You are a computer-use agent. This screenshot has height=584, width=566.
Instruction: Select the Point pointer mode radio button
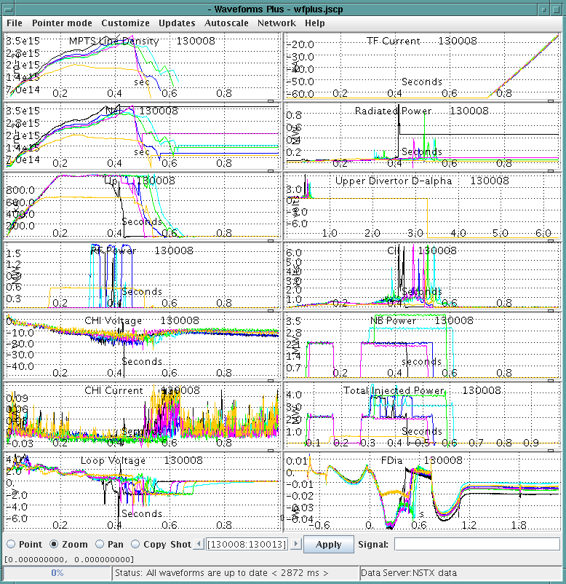pyautogui.click(x=10, y=544)
